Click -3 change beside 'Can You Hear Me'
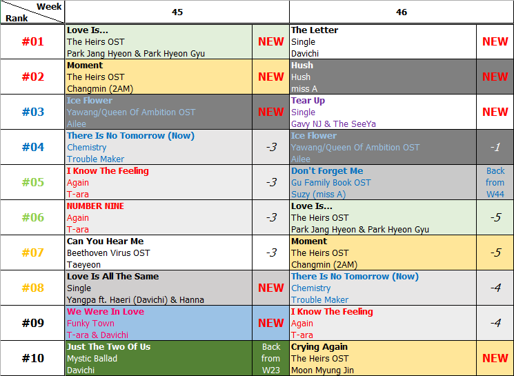 pyautogui.click(x=270, y=253)
